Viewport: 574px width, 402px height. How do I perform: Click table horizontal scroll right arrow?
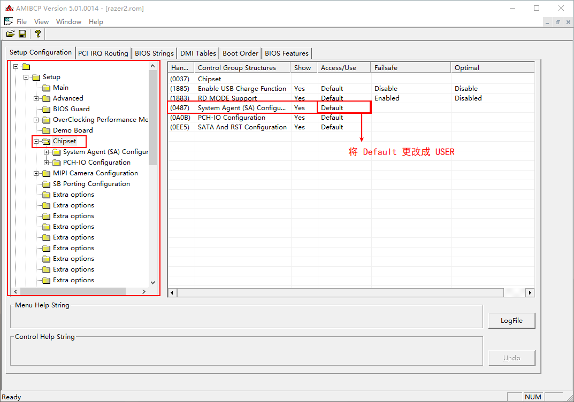pos(530,292)
